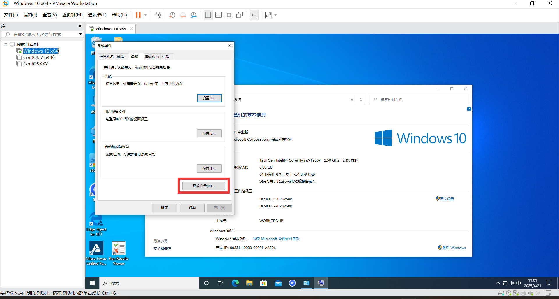Switch to the 远程 tab
The image size is (559, 299).
pos(166,57)
